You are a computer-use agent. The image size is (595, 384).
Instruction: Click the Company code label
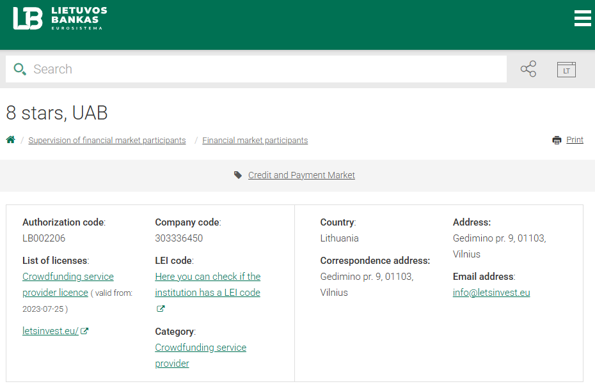tap(188, 222)
